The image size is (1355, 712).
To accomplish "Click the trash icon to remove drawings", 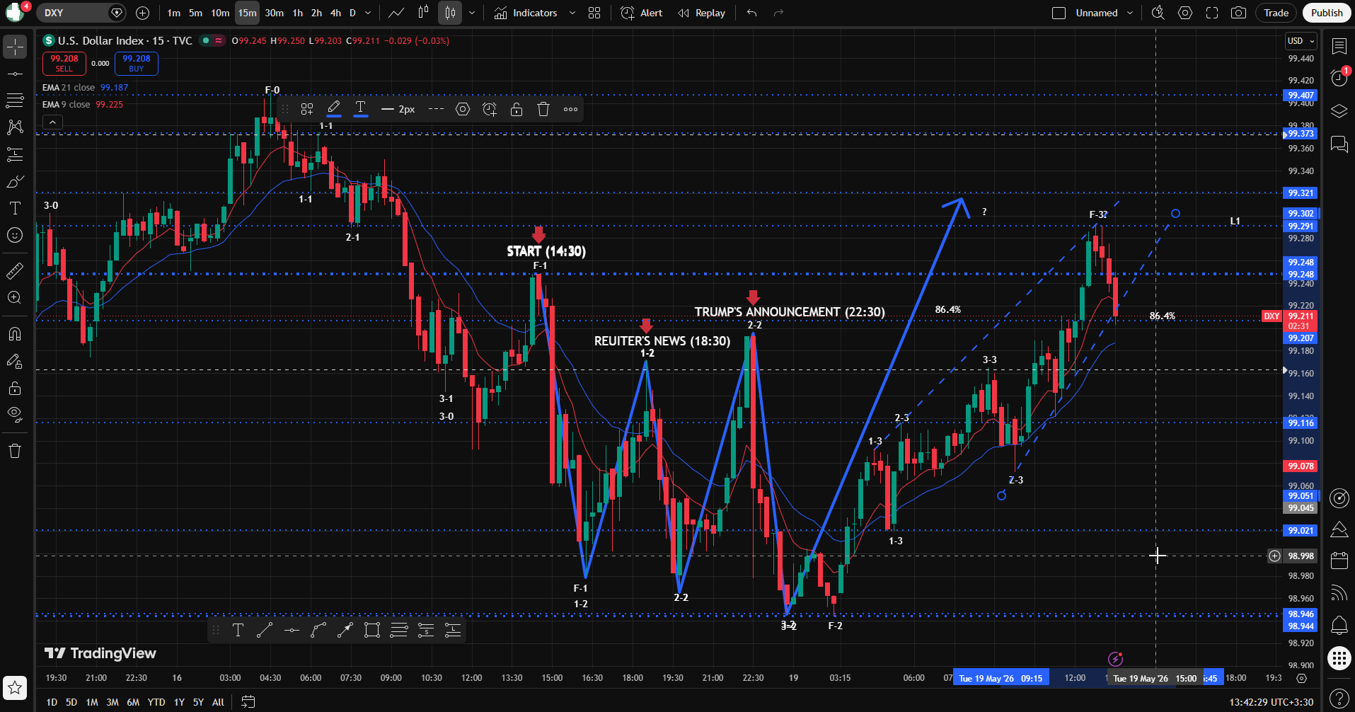I will point(15,451).
